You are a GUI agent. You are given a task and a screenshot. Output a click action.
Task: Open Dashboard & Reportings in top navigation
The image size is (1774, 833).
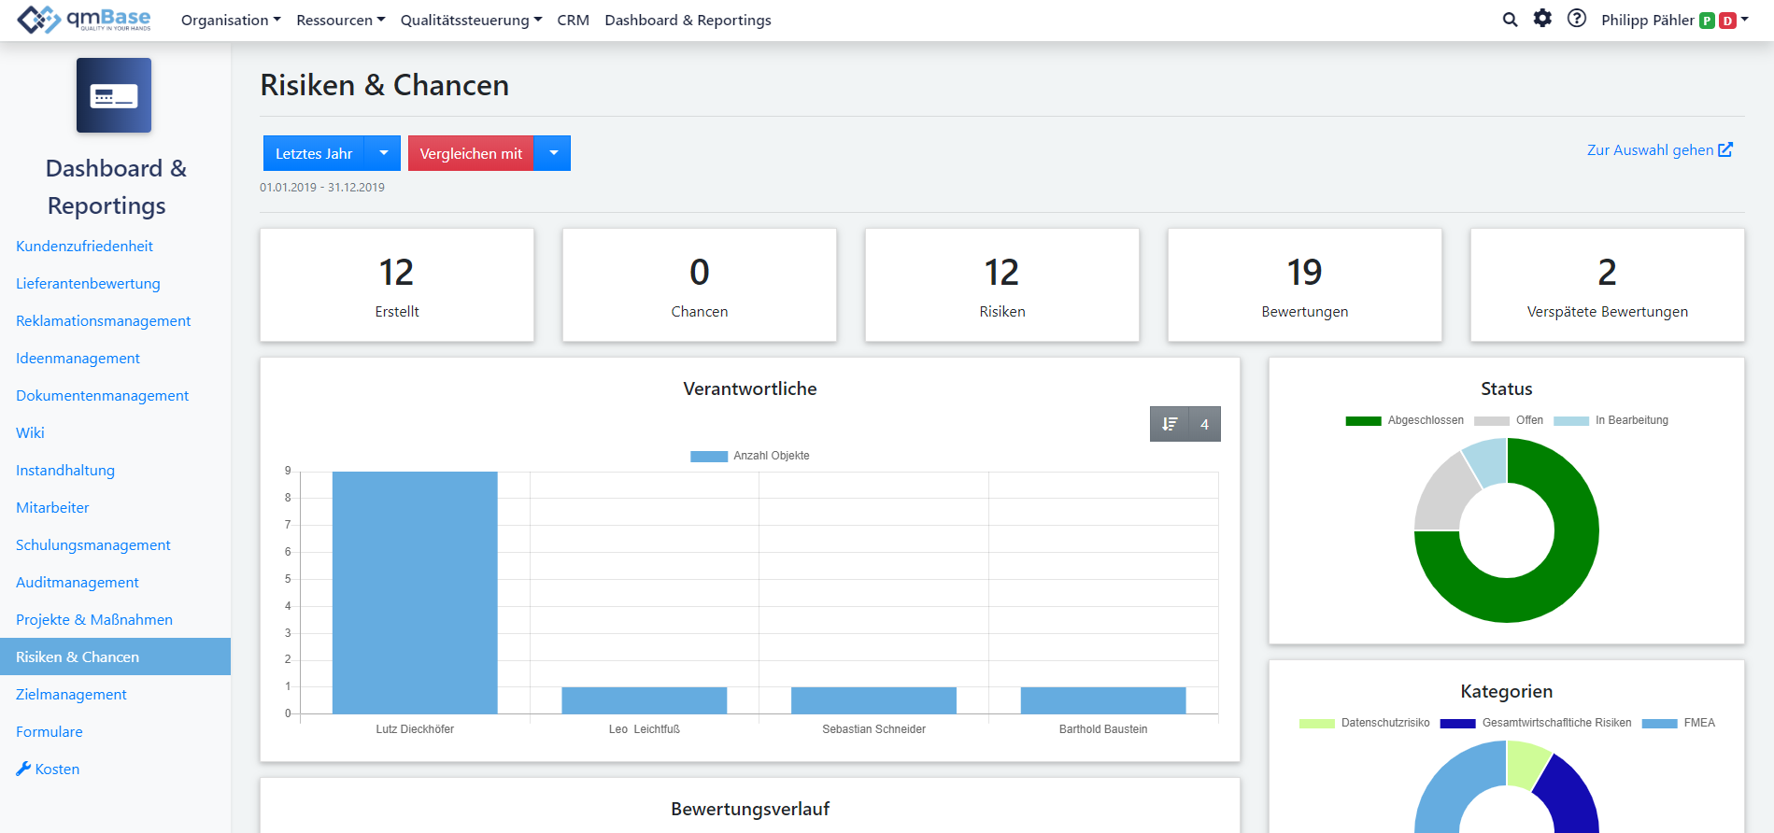(688, 20)
